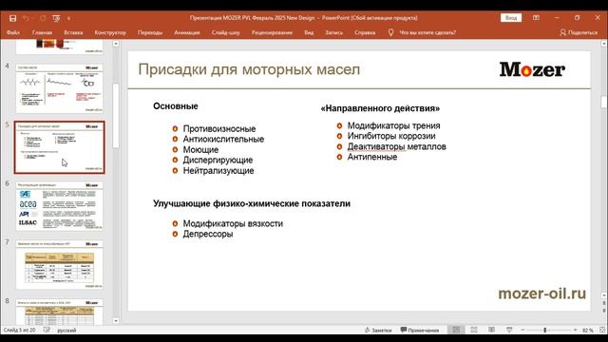Redo the action in quick access toolbar
The image size is (608, 342).
(43, 18)
